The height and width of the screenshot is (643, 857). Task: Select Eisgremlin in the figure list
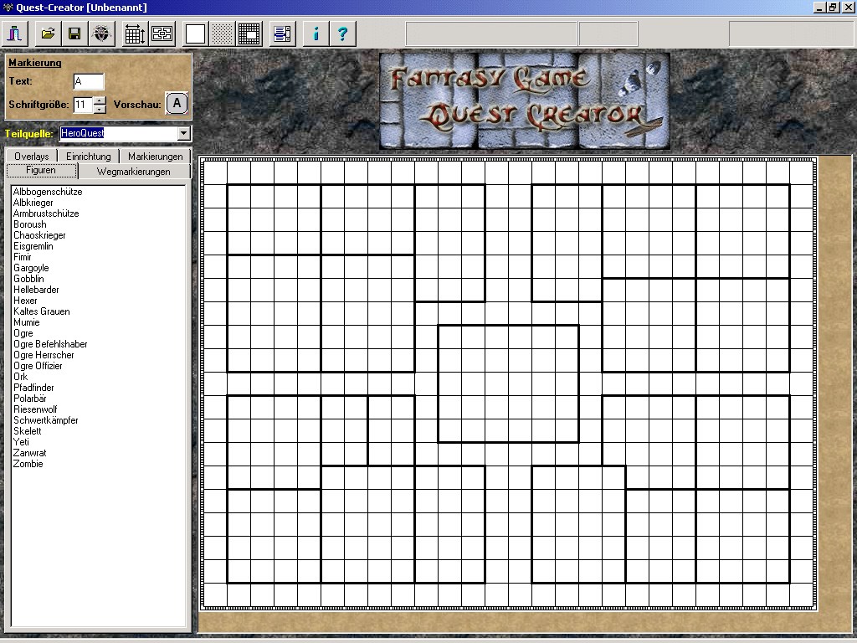pos(33,247)
